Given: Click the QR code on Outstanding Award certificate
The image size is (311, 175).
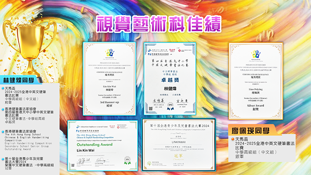Looking at the screenshot, I should pos(73,165).
